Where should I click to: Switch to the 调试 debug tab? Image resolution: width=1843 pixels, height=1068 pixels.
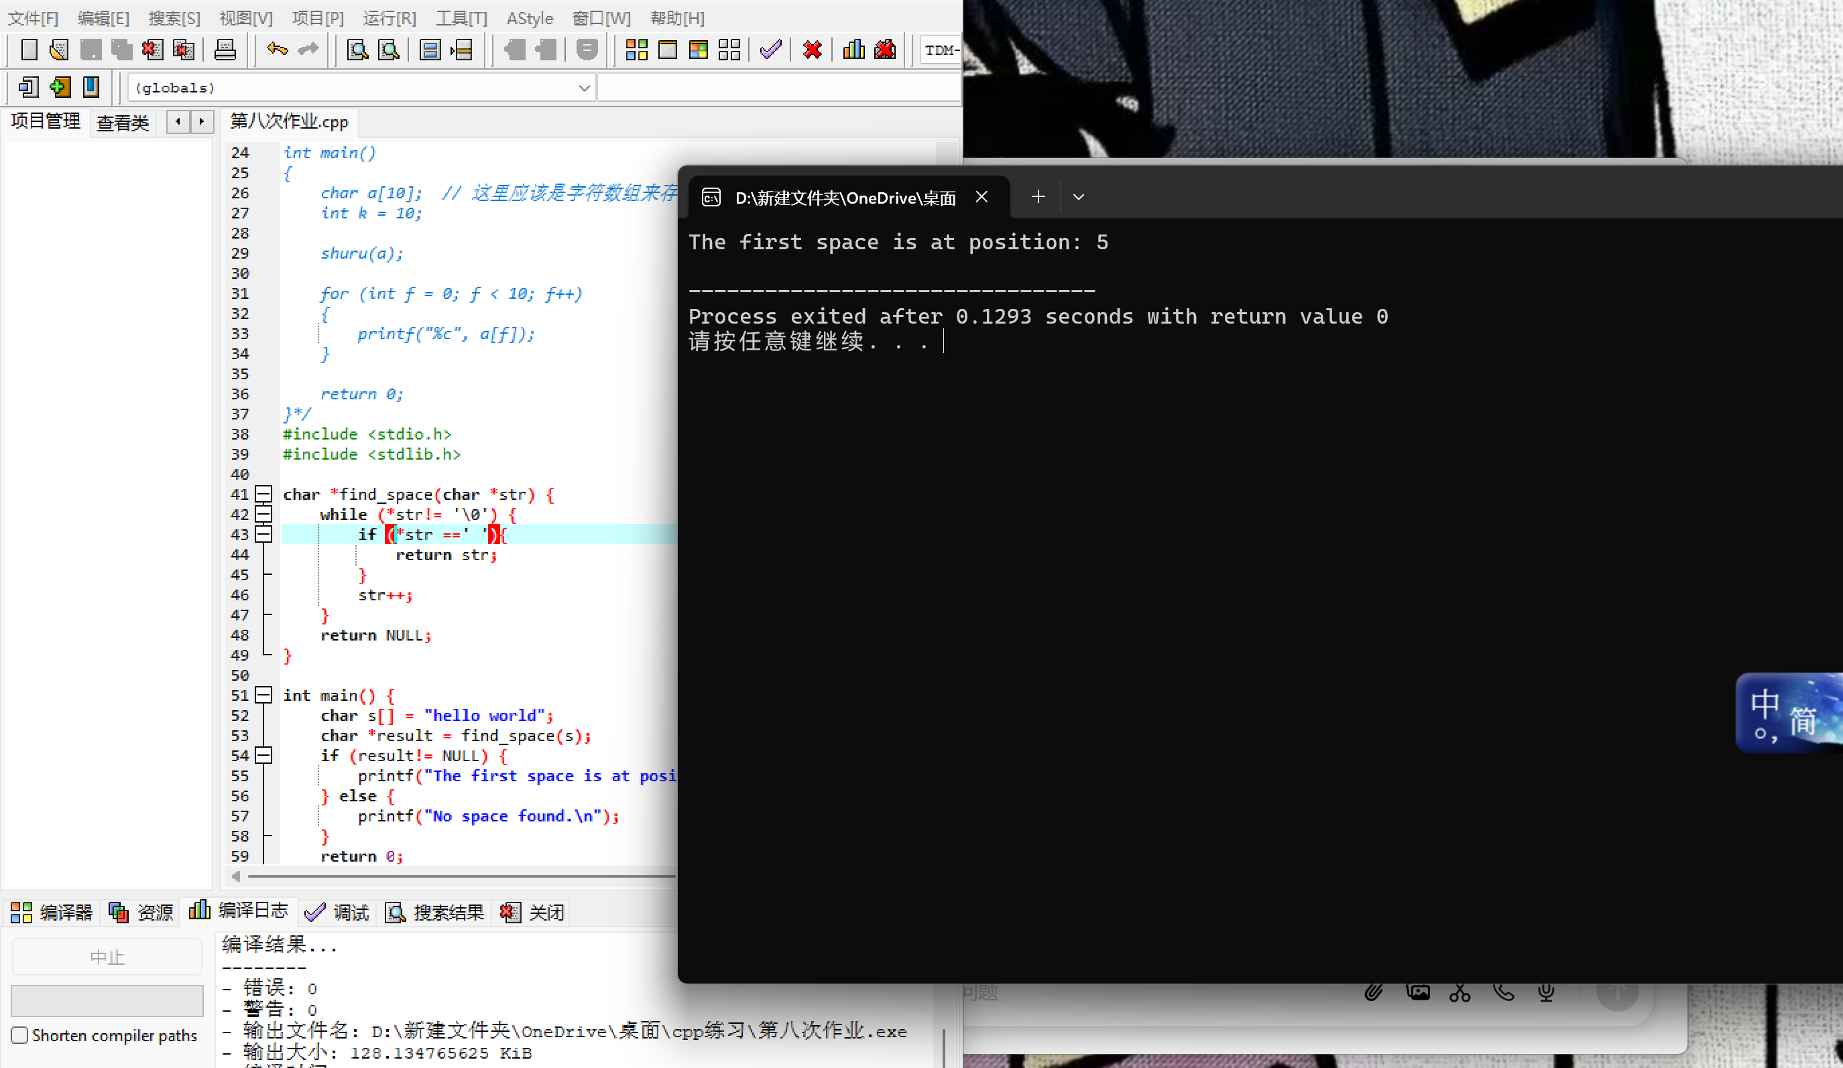(337, 912)
